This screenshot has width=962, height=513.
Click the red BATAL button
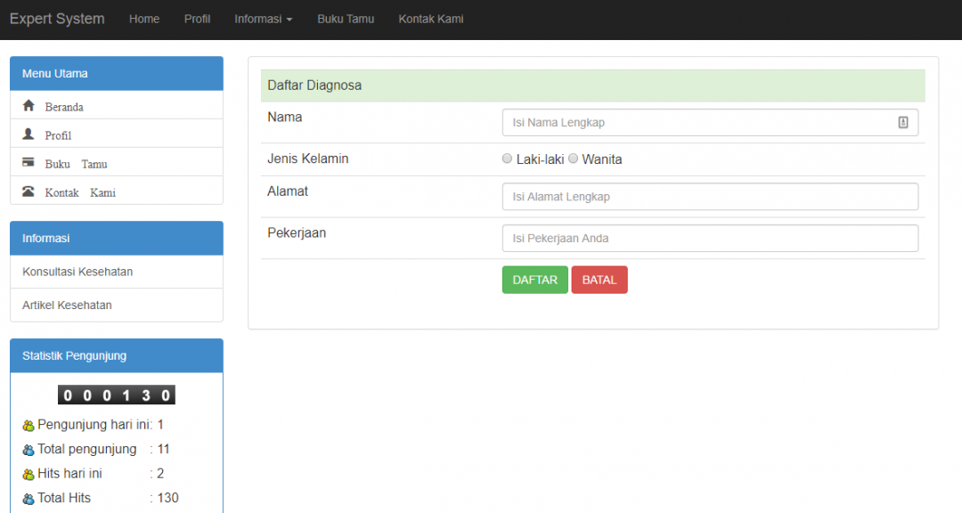click(599, 280)
